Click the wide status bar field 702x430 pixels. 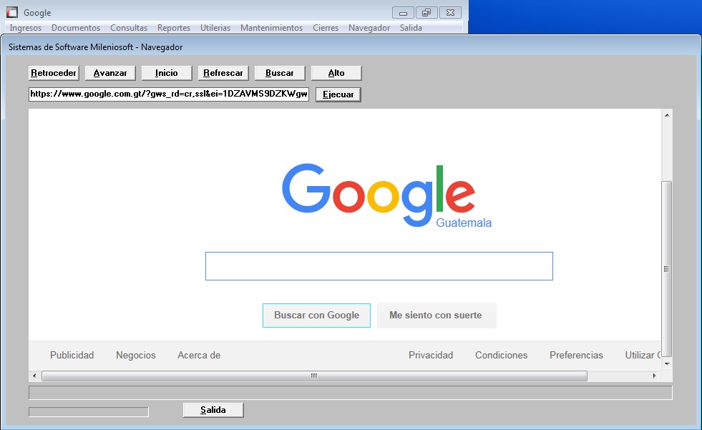point(351,393)
